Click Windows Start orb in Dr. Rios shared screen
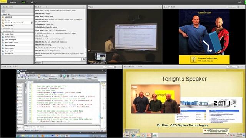 pos(18,136)
